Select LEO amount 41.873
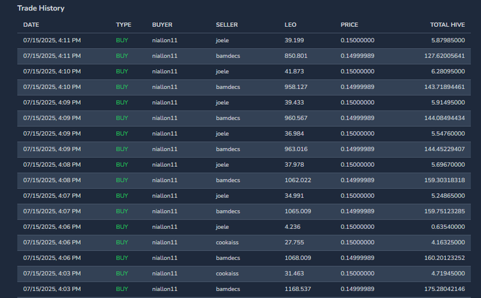The width and height of the screenshot is (481, 298). 294,72
